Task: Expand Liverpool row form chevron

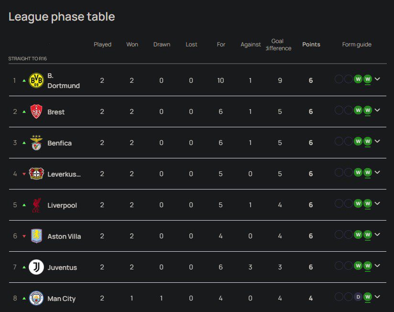Action: tap(377, 204)
